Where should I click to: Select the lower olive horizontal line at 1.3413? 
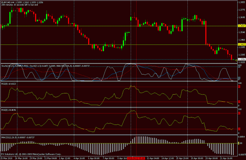119,45
